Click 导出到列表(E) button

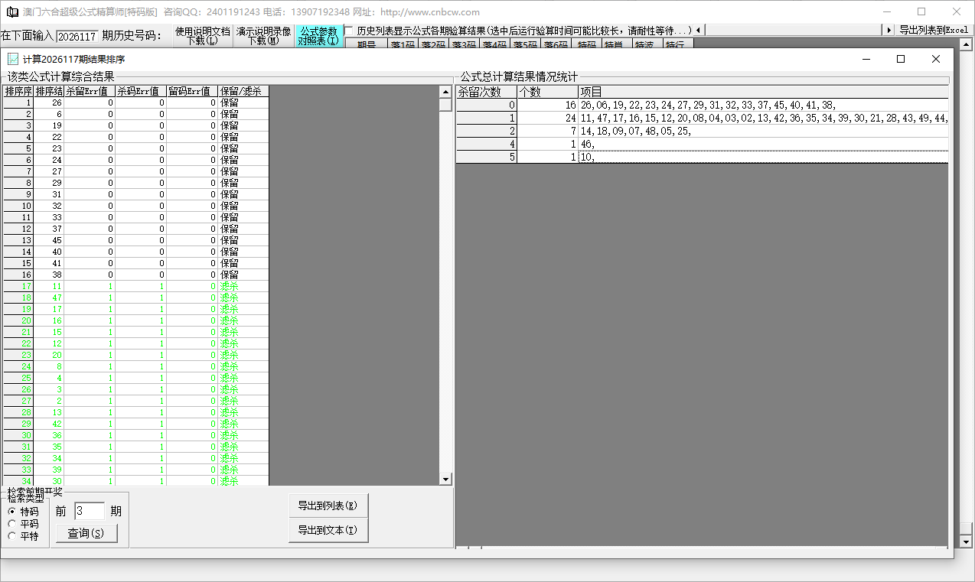point(328,506)
